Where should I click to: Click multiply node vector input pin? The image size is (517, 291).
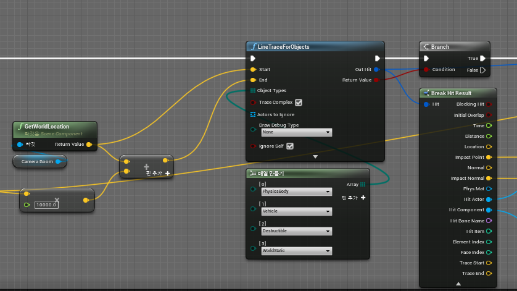click(x=27, y=193)
